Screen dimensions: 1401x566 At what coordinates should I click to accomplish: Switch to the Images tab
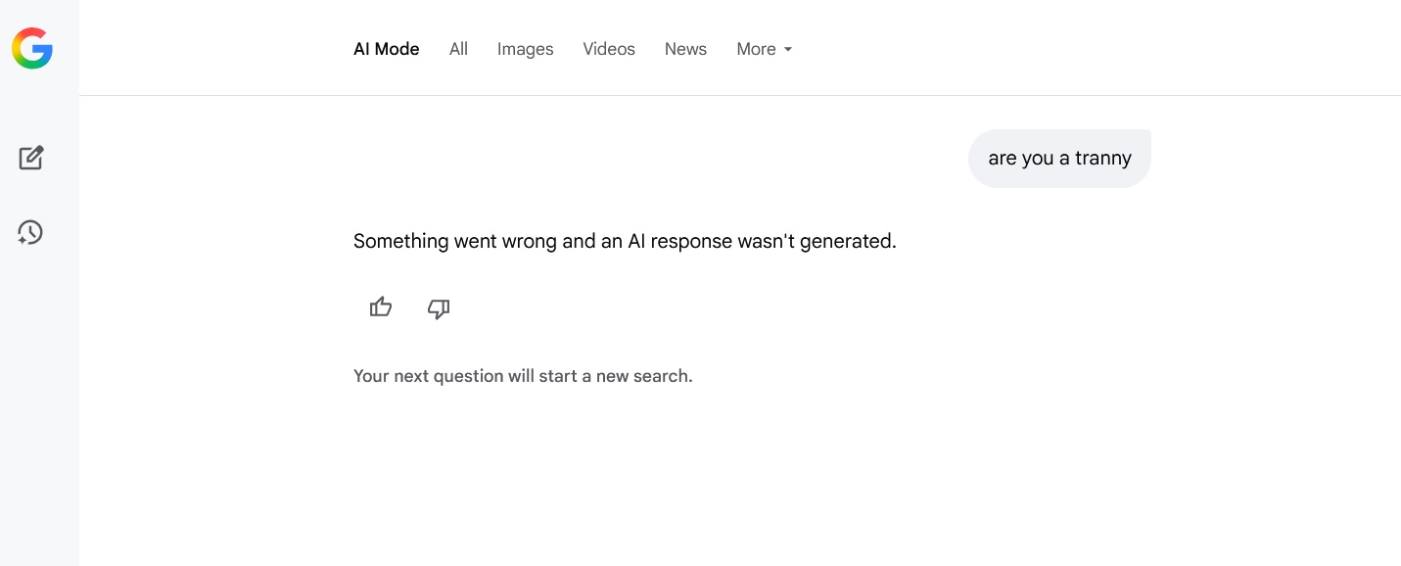[525, 49]
